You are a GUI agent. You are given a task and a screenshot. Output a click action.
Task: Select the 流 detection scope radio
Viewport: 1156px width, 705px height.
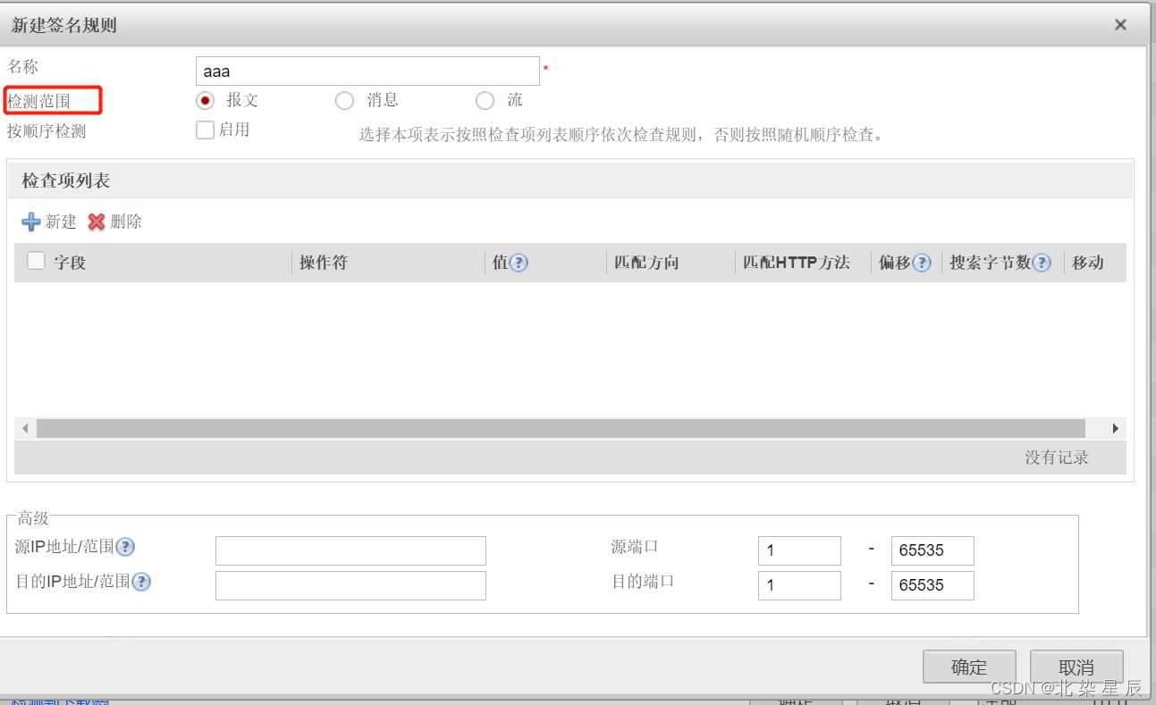click(x=485, y=101)
